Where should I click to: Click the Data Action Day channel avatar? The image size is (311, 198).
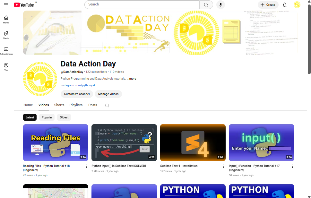40,79
